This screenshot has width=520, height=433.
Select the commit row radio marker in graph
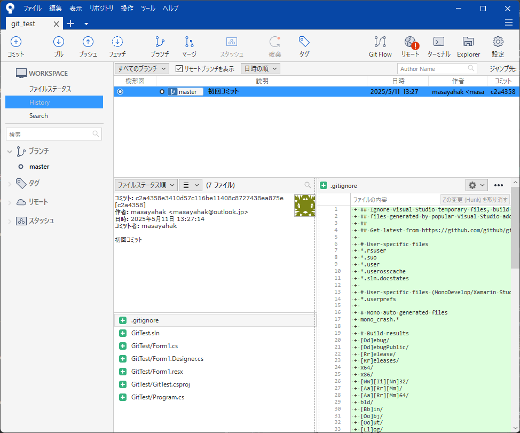click(120, 91)
